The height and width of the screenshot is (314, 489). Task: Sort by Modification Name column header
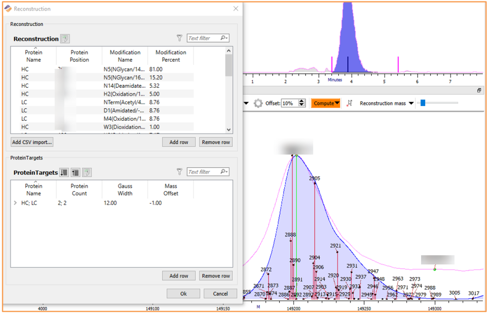click(125, 56)
